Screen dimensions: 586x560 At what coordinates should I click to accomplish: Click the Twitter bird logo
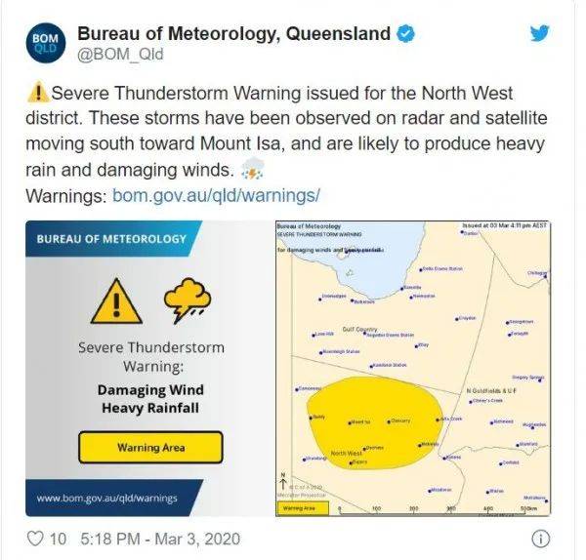click(540, 33)
